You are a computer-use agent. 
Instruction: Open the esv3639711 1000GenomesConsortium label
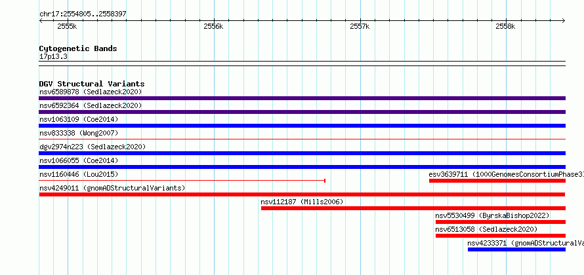click(506, 174)
